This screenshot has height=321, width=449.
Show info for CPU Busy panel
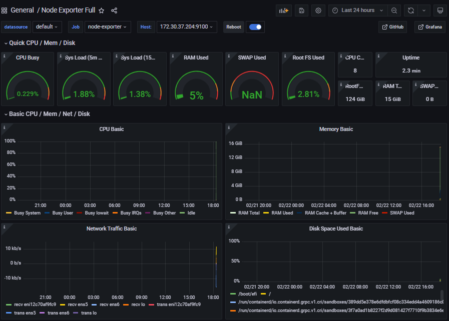point(5,56)
